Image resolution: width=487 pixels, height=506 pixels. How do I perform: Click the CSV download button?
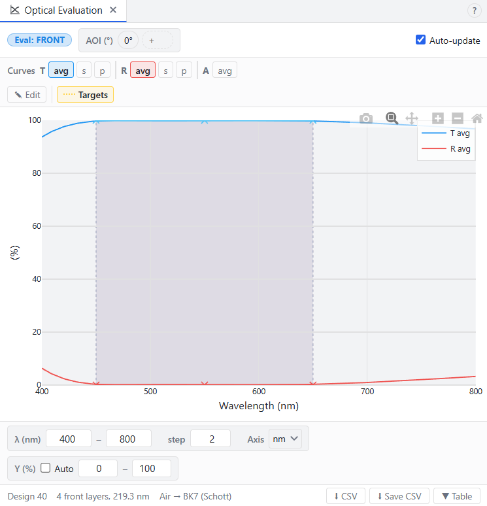coord(346,496)
